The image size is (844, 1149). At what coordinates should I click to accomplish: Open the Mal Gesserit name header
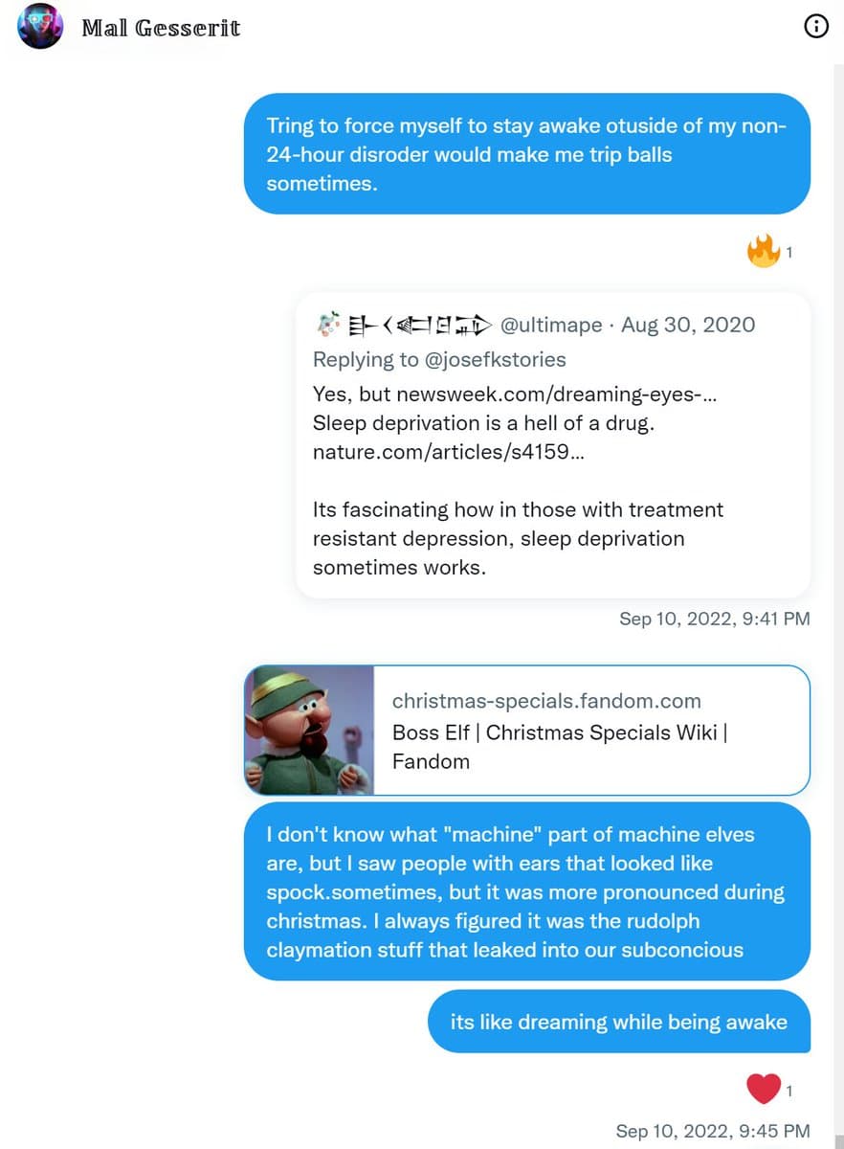161,28
